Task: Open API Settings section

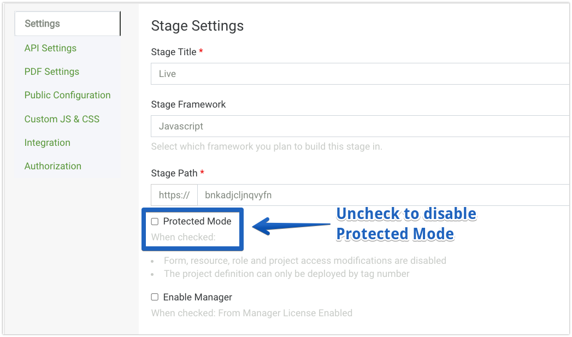Action: (50, 48)
